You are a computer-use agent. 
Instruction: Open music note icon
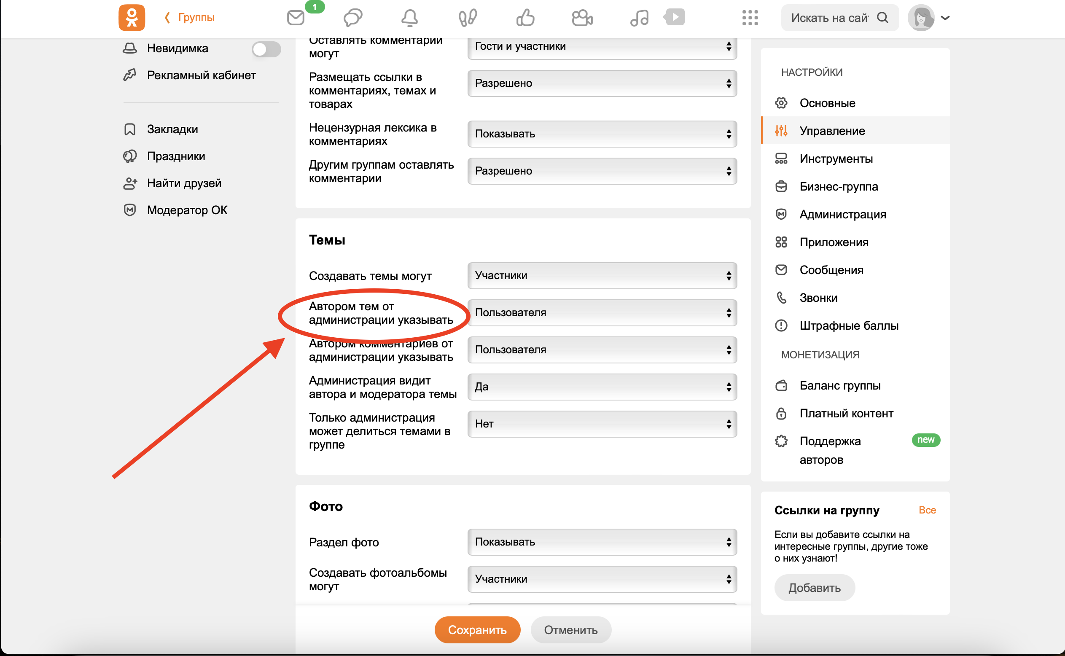[x=639, y=18]
